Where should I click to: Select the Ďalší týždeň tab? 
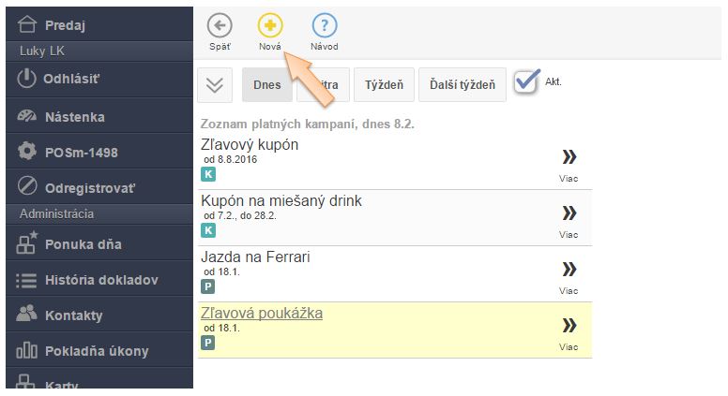click(462, 84)
